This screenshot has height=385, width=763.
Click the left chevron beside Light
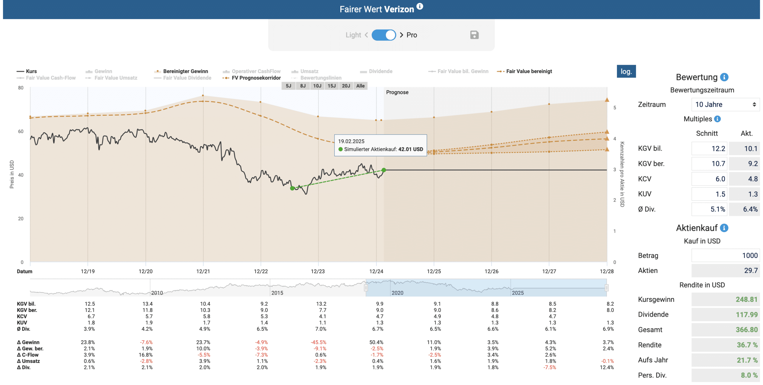point(366,35)
